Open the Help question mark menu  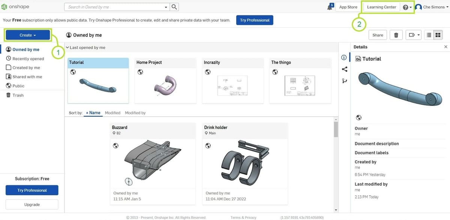point(407,7)
